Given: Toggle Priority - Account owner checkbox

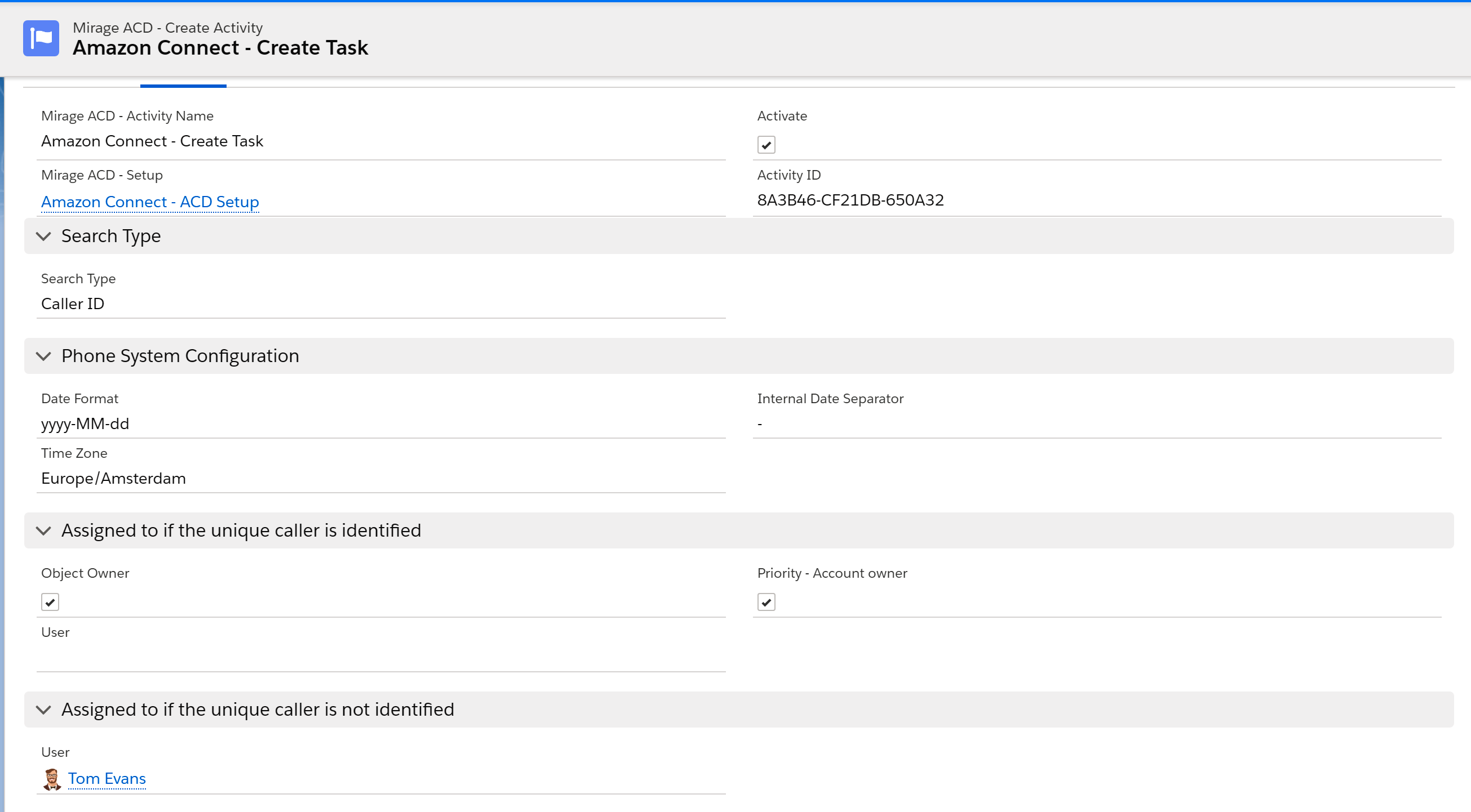Looking at the screenshot, I should (766, 602).
